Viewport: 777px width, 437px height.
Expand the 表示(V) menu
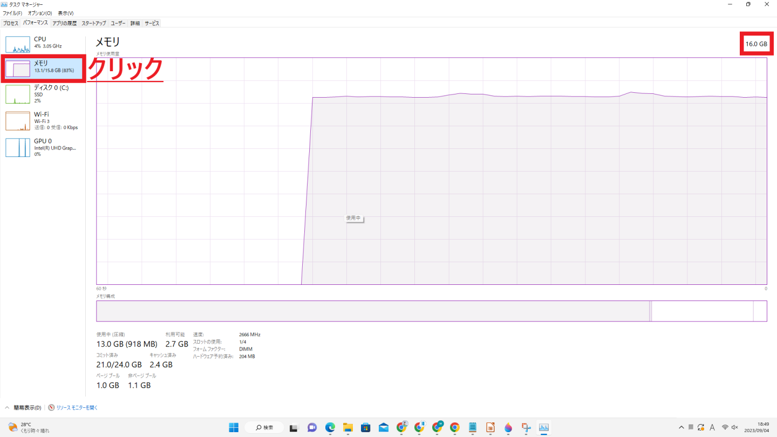66,13
